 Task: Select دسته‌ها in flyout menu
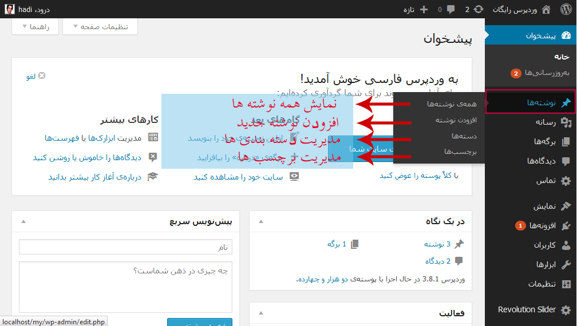click(x=464, y=136)
